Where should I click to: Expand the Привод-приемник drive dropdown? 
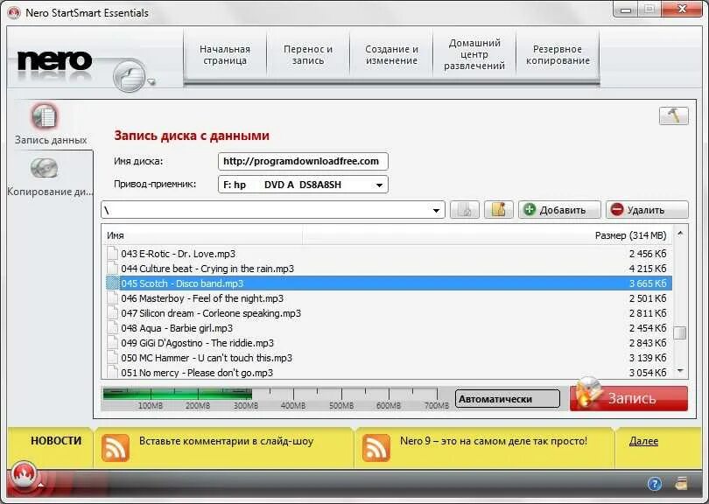[379, 185]
